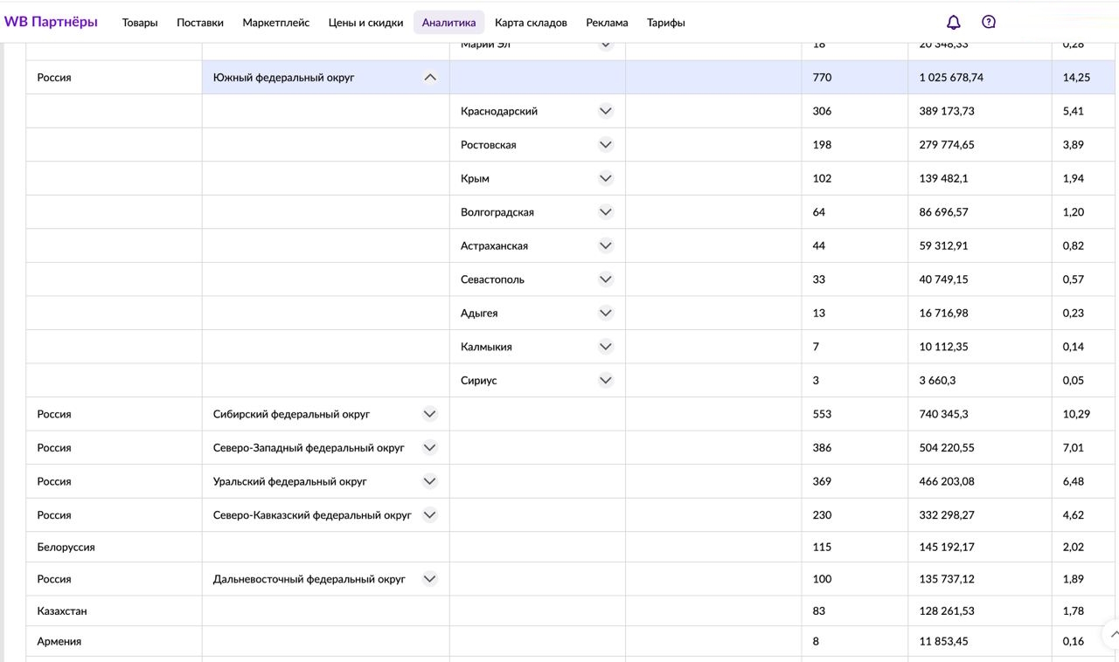The height and width of the screenshot is (662, 1119).
Task: Open the Реклама menu item
Action: click(x=607, y=23)
